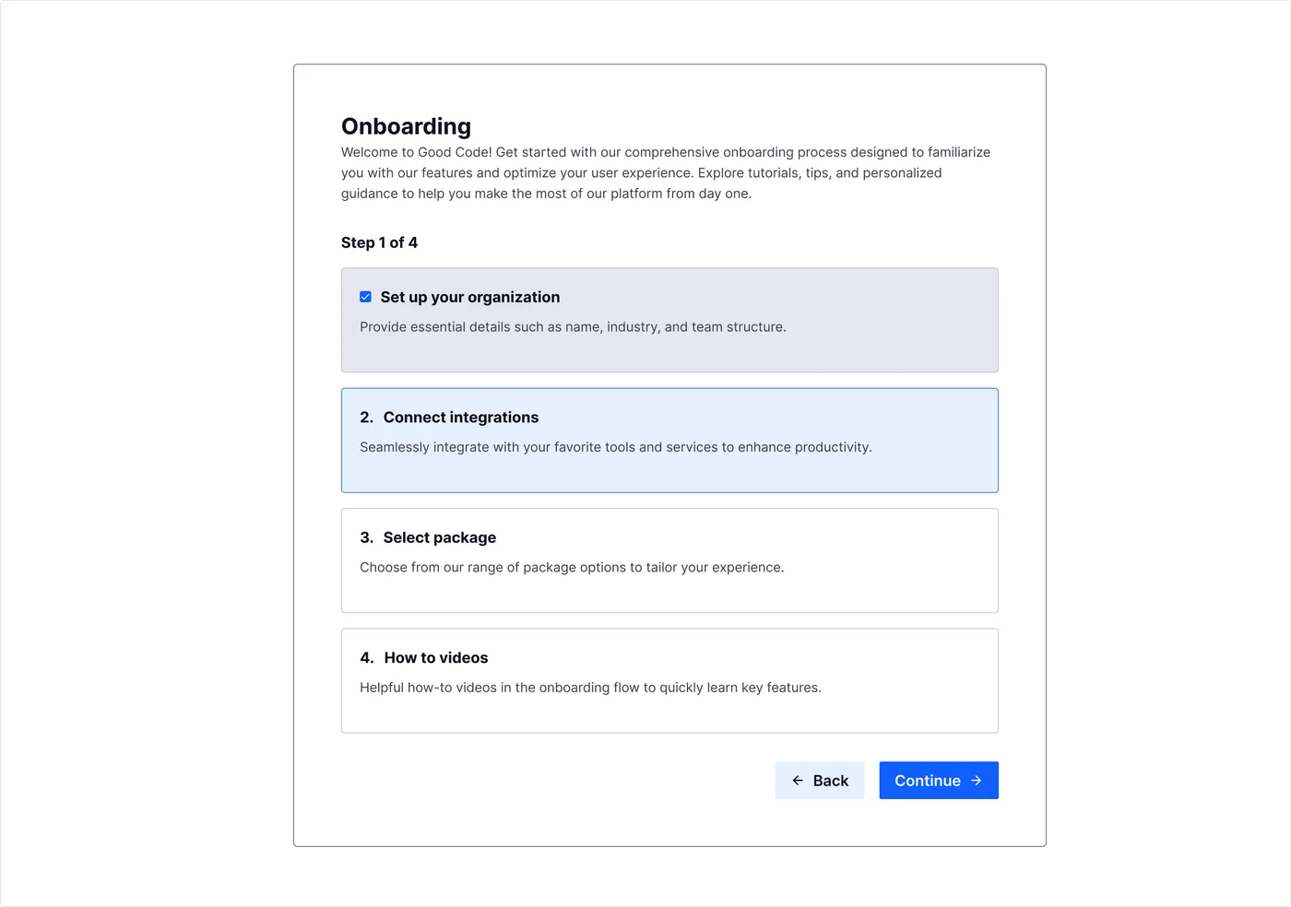Click the How to videos heading text
This screenshot has width=1291, height=907.
(x=436, y=658)
